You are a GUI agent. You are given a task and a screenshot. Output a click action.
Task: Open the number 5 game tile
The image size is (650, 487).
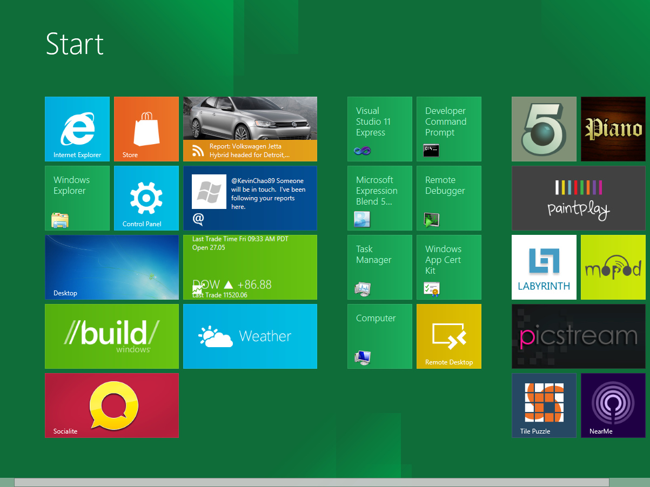[x=544, y=129]
